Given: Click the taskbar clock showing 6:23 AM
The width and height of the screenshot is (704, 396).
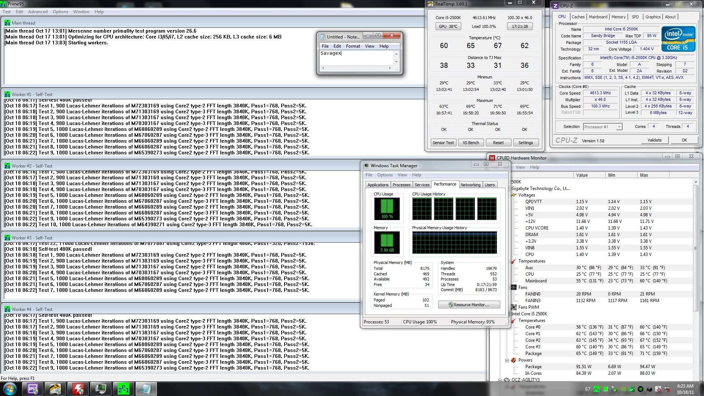Looking at the screenshot, I should click(x=685, y=389).
